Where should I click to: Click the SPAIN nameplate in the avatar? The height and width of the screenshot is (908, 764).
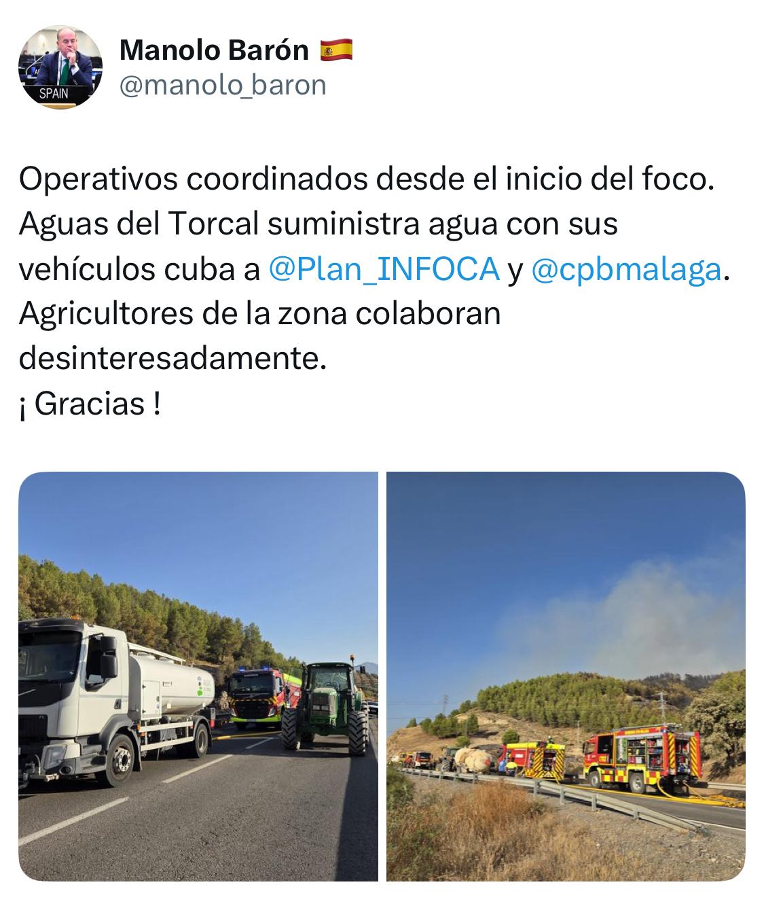click(54, 93)
